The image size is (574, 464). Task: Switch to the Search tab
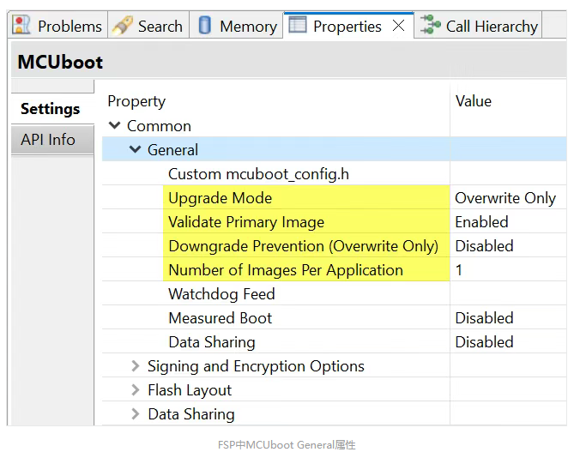(x=148, y=26)
